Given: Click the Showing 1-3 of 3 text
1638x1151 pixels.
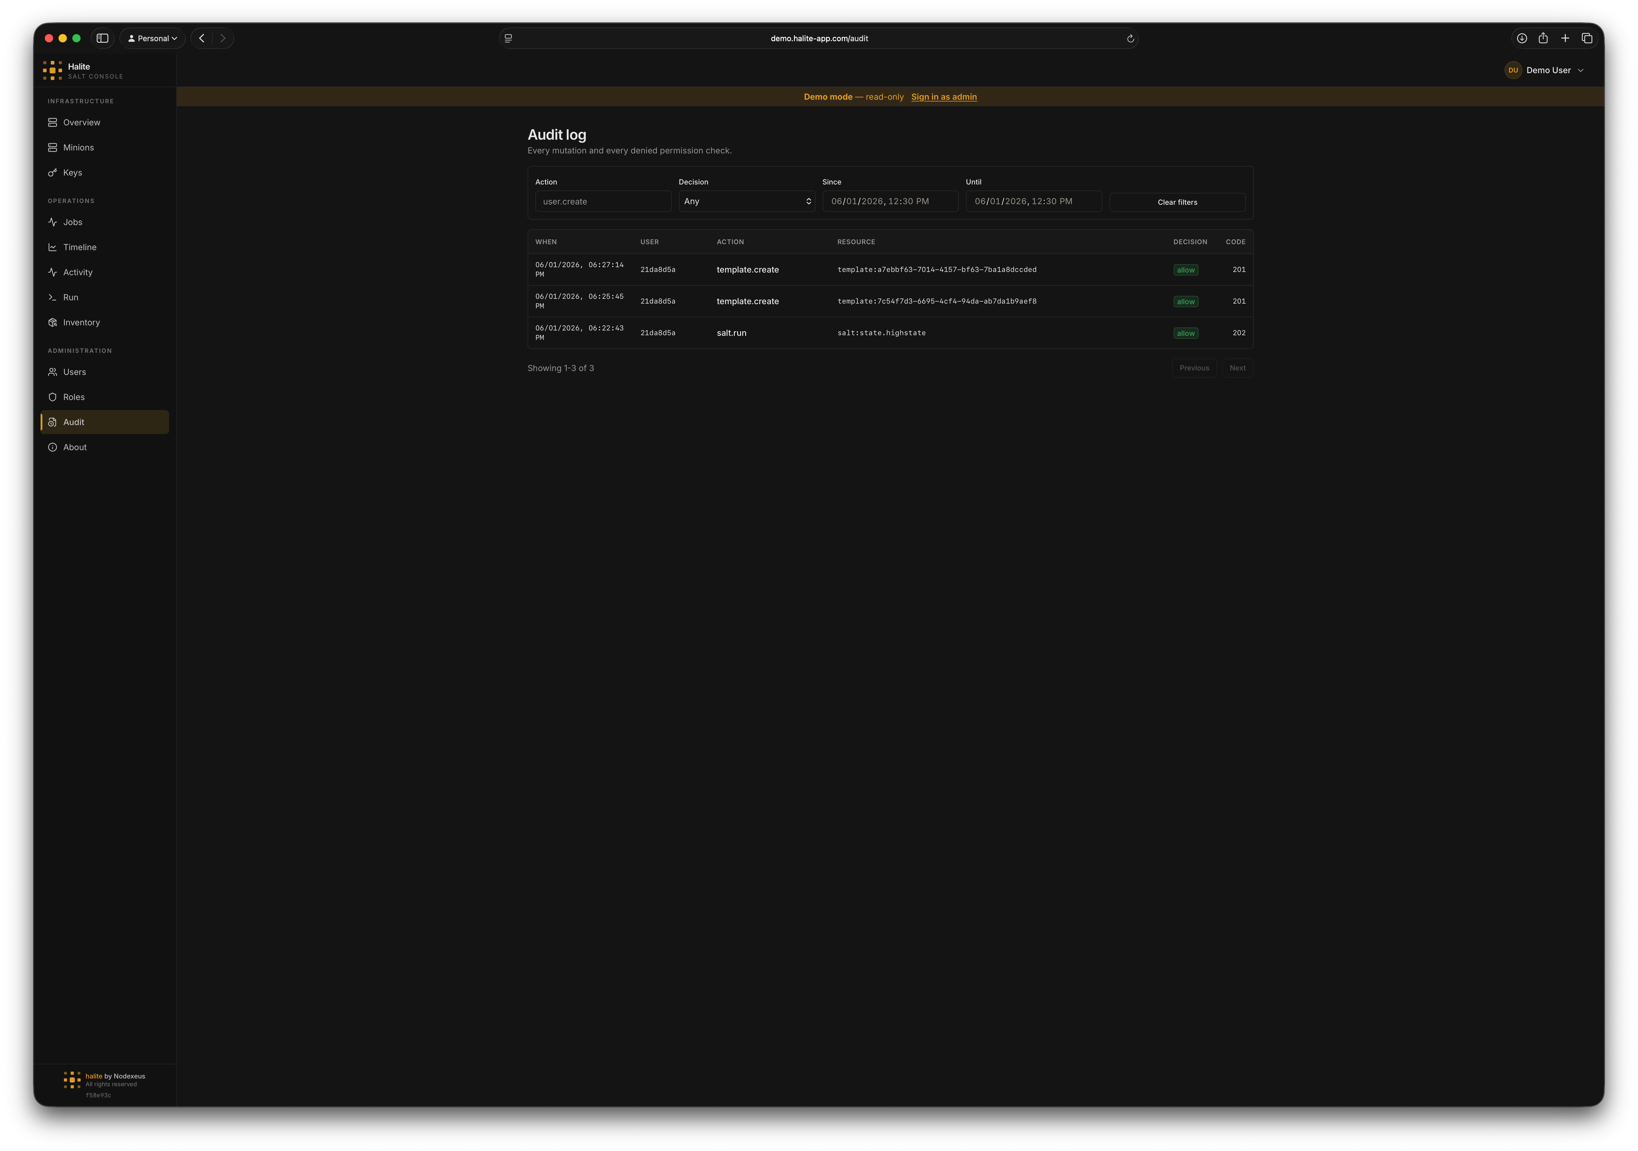Looking at the screenshot, I should tap(561, 369).
